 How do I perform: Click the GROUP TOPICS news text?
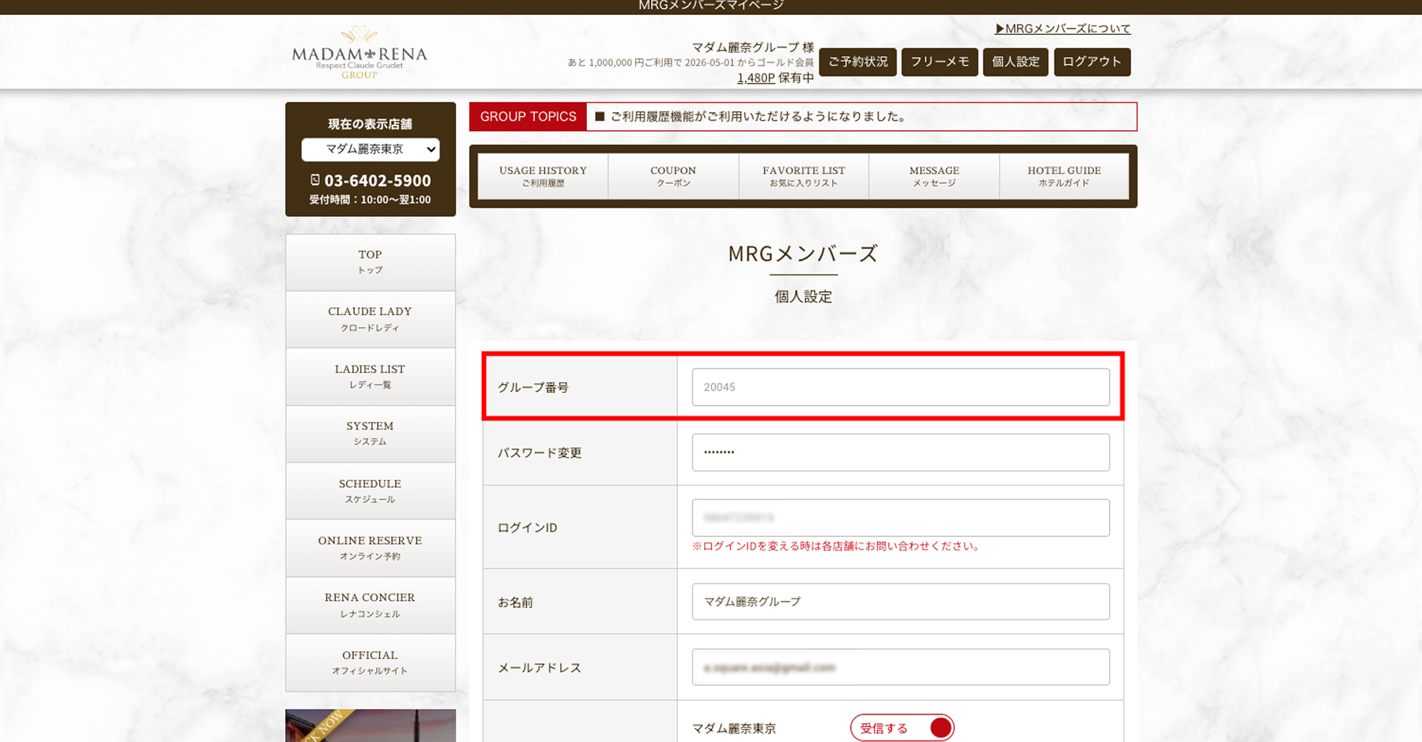pyautogui.click(x=750, y=117)
